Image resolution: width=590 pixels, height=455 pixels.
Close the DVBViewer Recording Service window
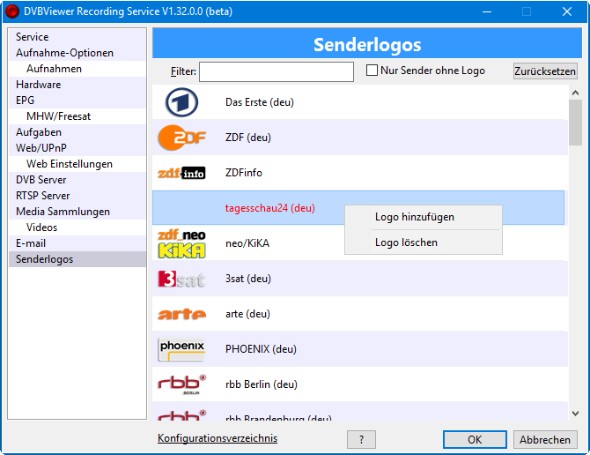(x=567, y=11)
